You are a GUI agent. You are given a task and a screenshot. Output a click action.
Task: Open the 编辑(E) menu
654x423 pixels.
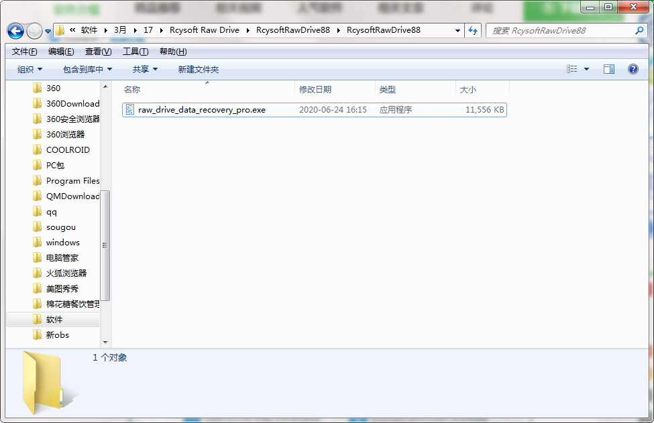pos(61,52)
